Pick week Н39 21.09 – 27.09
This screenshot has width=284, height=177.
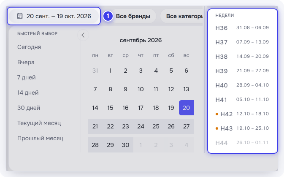point(242,71)
